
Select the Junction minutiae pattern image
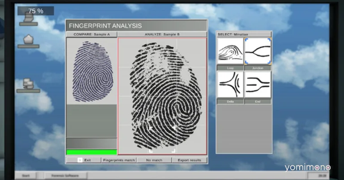pyautogui.click(x=258, y=51)
